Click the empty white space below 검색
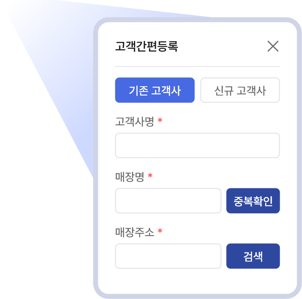The width and height of the screenshot is (302, 299). [x=253, y=281]
